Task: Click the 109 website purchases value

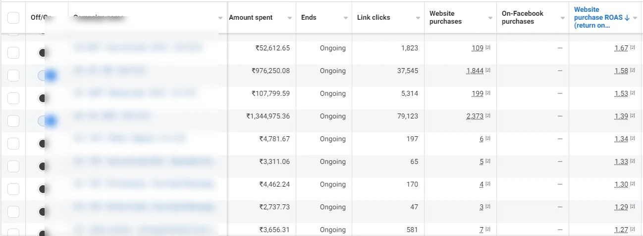Action: pyautogui.click(x=478, y=48)
